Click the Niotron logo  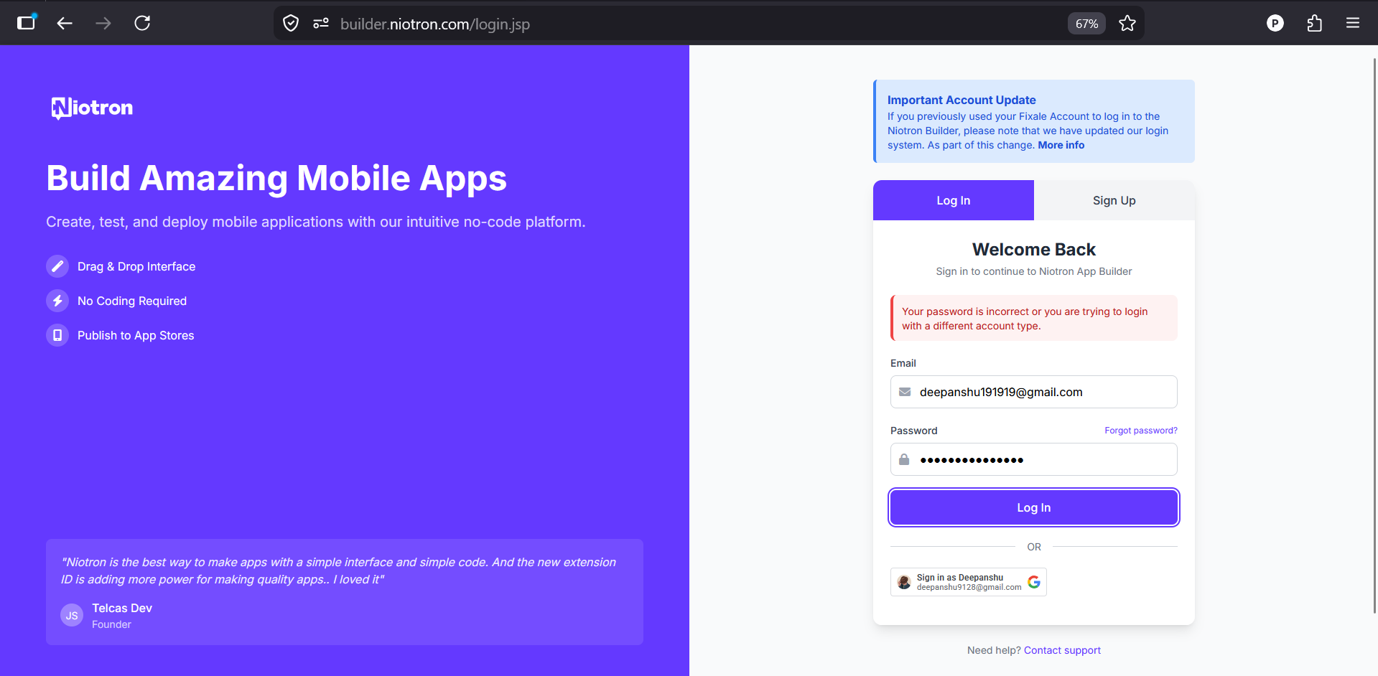[92, 108]
